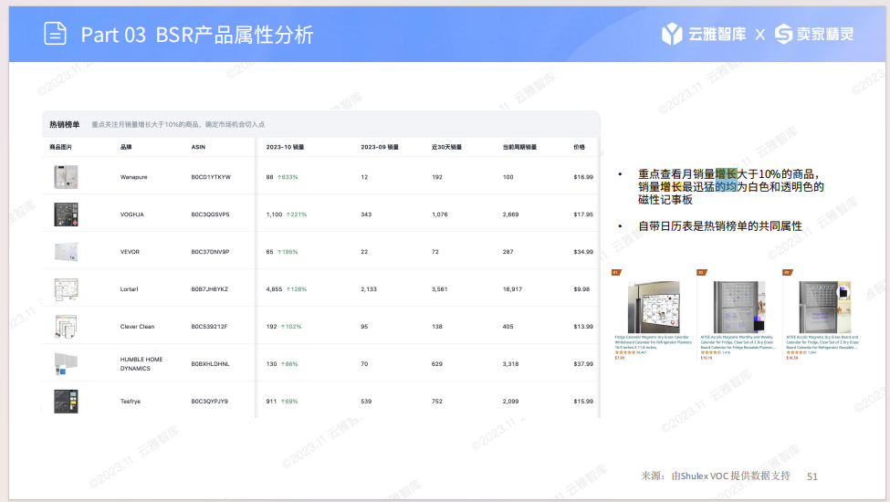890x502 pixels.
Task: Open the Wanapure product thumbnail
Action: [x=66, y=177]
